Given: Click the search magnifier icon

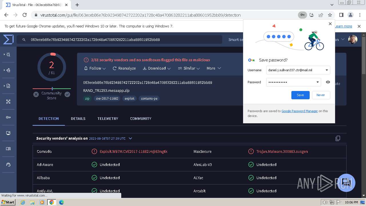Looking at the screenshot, I should [24, 40].
